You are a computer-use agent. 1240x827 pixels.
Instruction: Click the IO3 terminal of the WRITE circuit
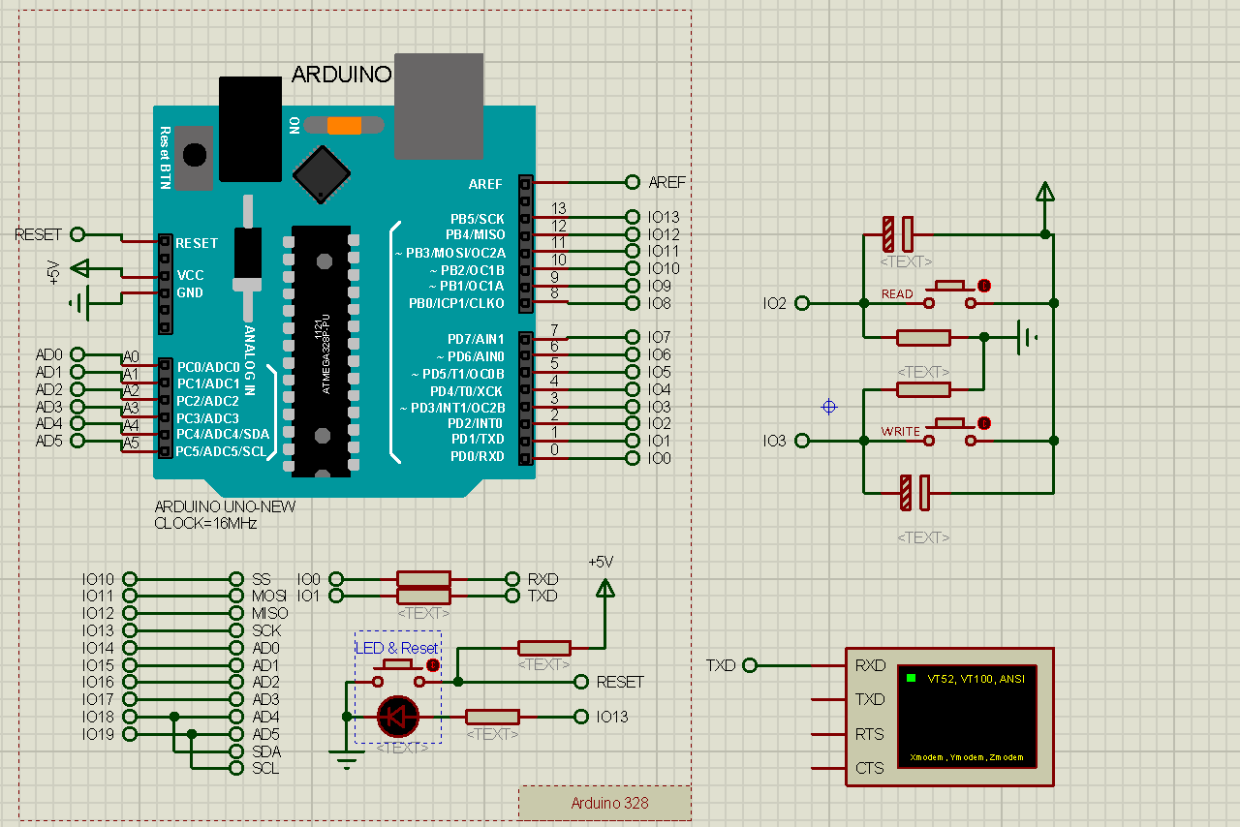coord(802,441)
